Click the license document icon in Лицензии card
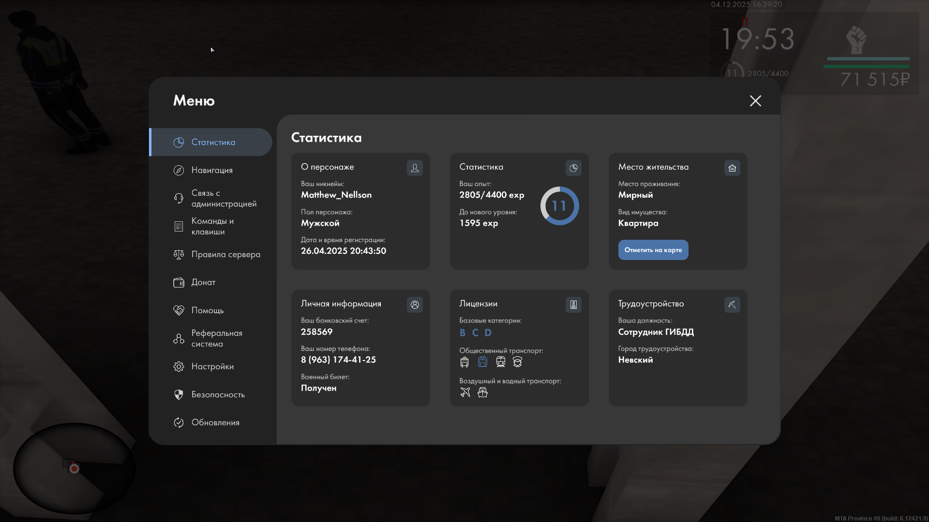This screenshot has width=929, height=522. [x=573, y=304]
